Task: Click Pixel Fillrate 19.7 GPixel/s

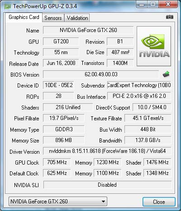Action: [63, 118]
